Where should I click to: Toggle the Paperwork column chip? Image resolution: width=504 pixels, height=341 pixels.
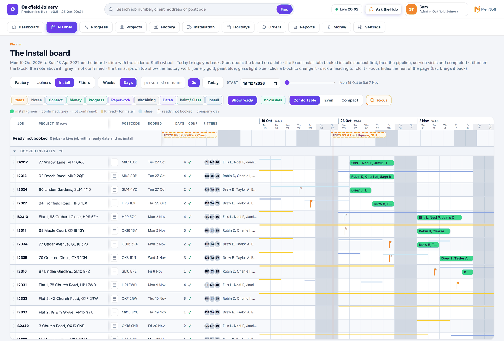coord(121,100)
